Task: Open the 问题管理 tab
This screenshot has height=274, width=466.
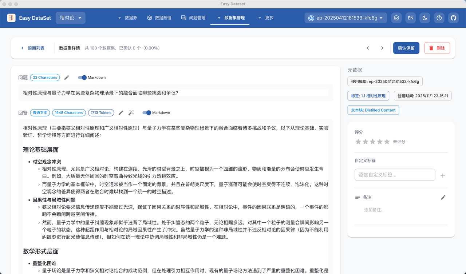Action: 193,18
